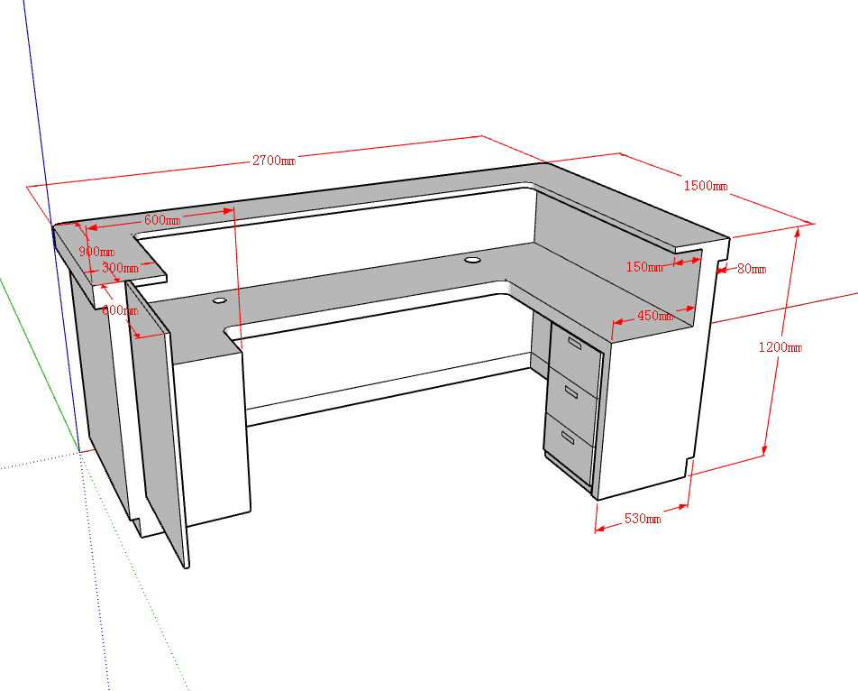Click the 150mm shelf overhang dimension

click(644, 267)
